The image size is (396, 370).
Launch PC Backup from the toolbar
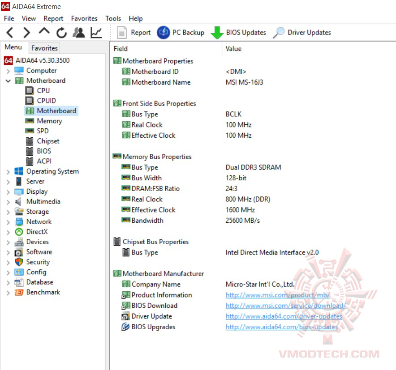point(181,33)
